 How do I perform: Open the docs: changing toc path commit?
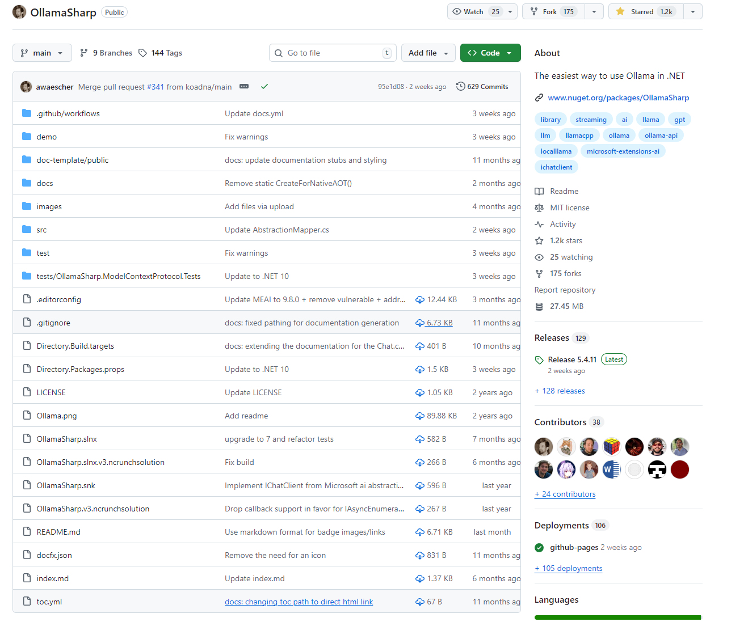coord(299,602)
